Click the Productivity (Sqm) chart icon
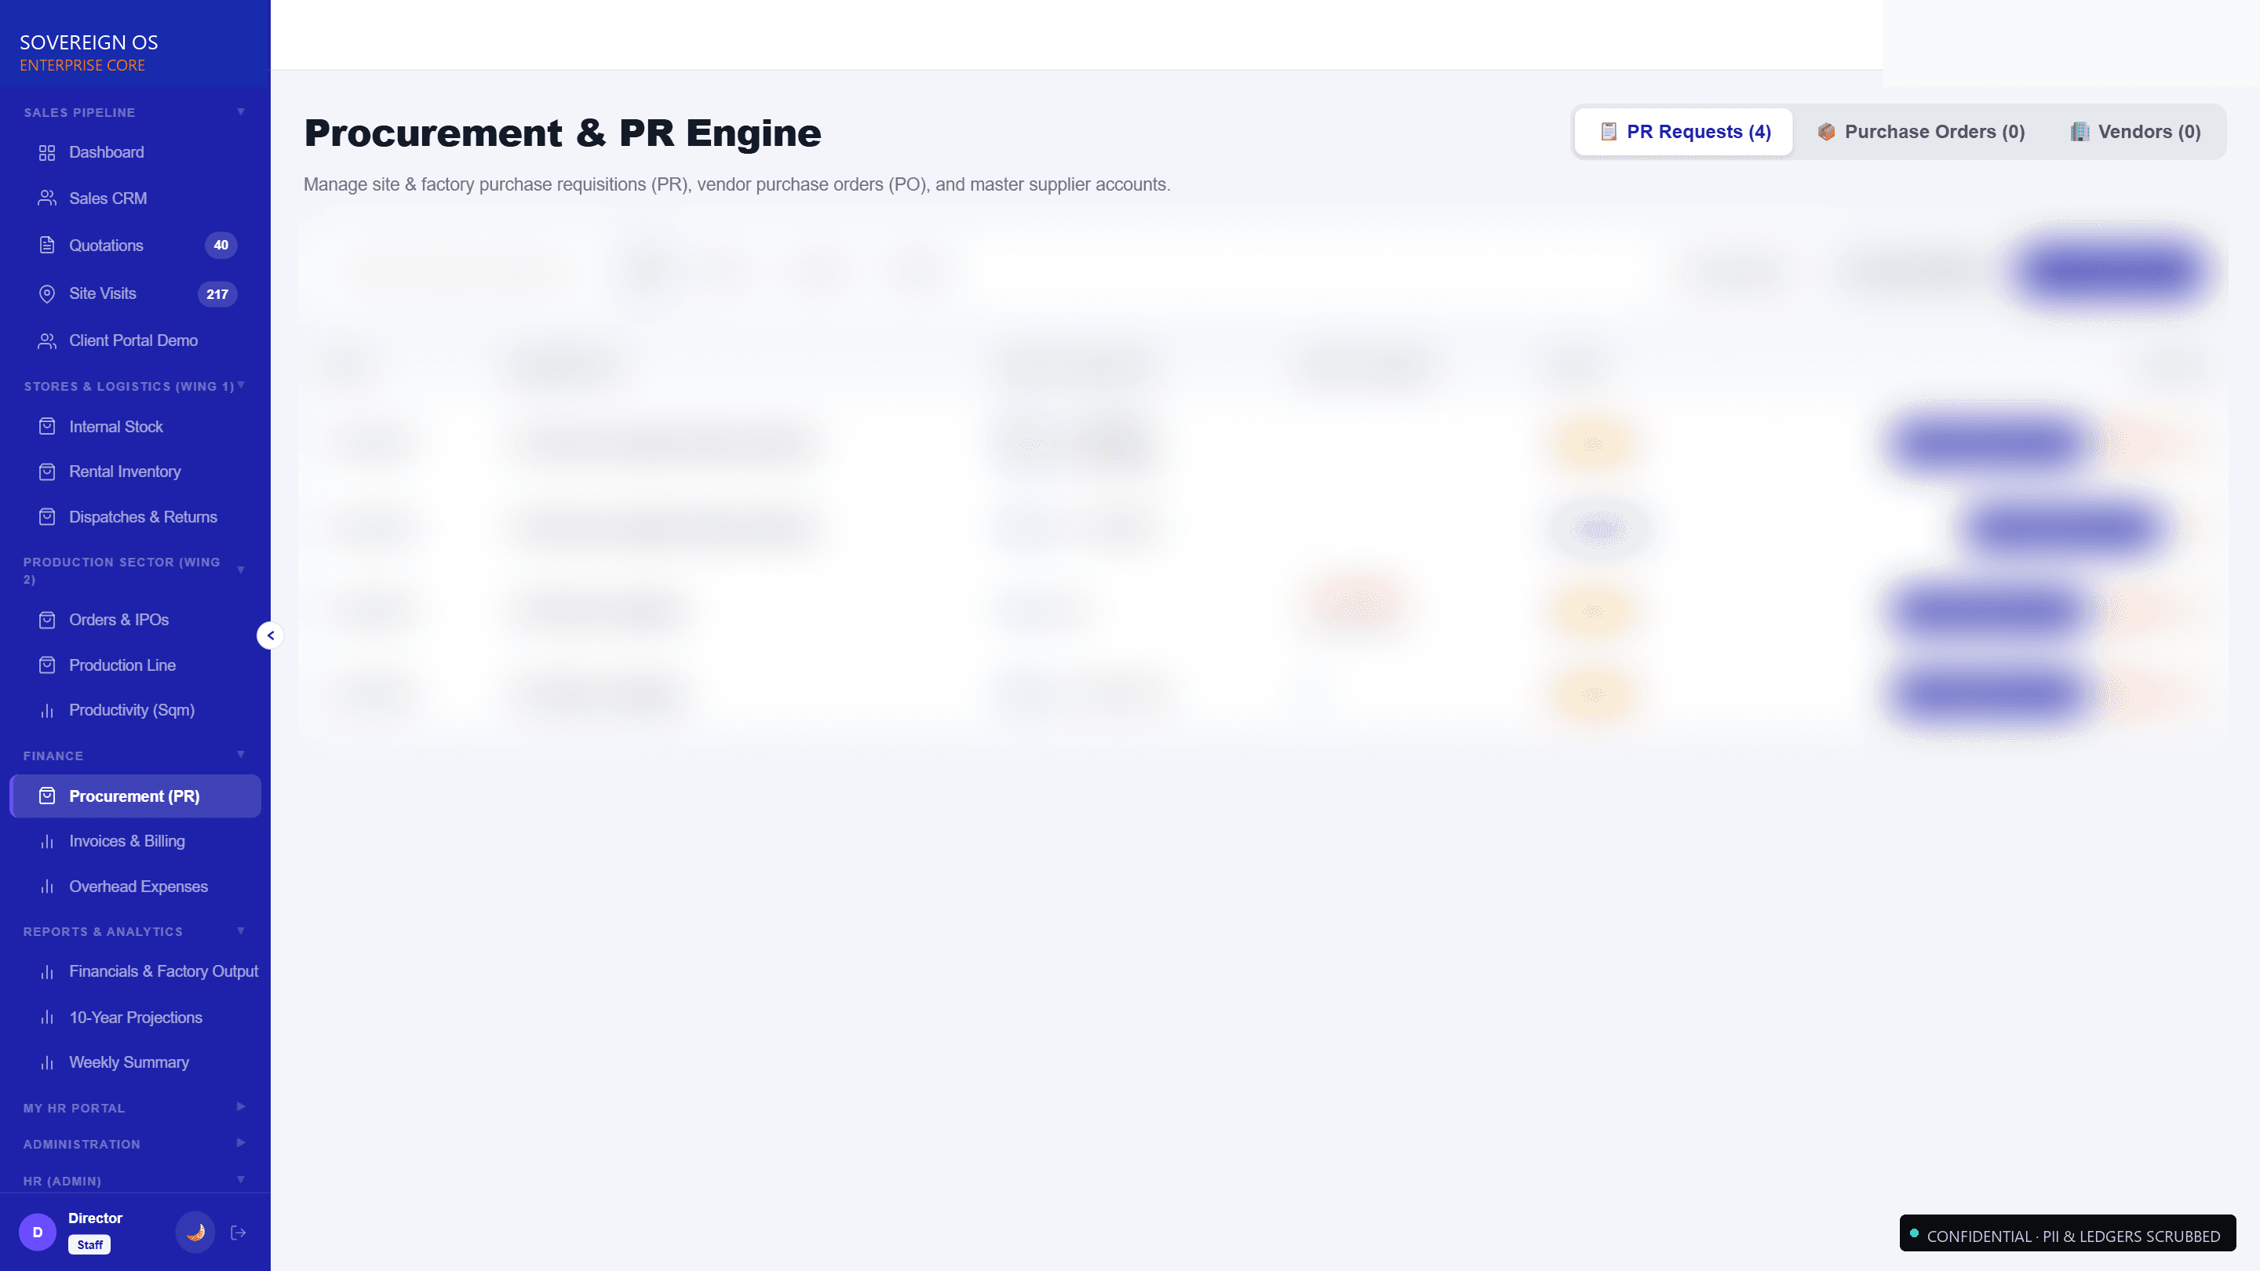Screen dimensions: 2260x1271 (x=47, y=711)
